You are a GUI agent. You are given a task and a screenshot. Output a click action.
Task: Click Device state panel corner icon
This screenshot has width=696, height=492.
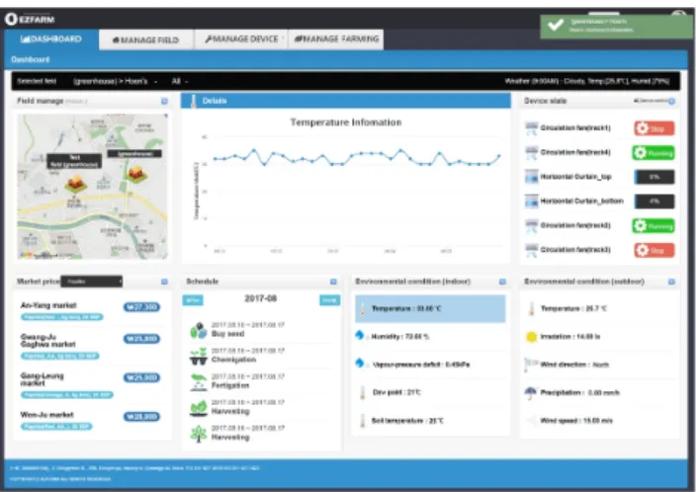point(671,101)
